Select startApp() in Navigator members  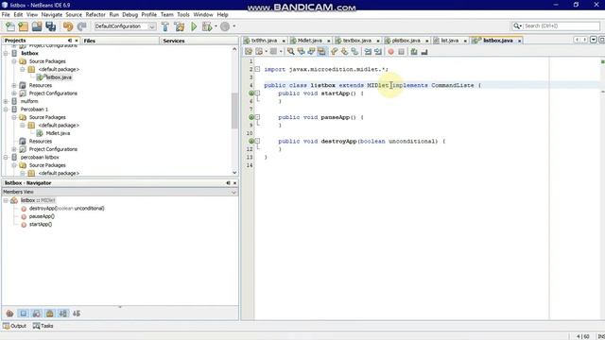41,225
